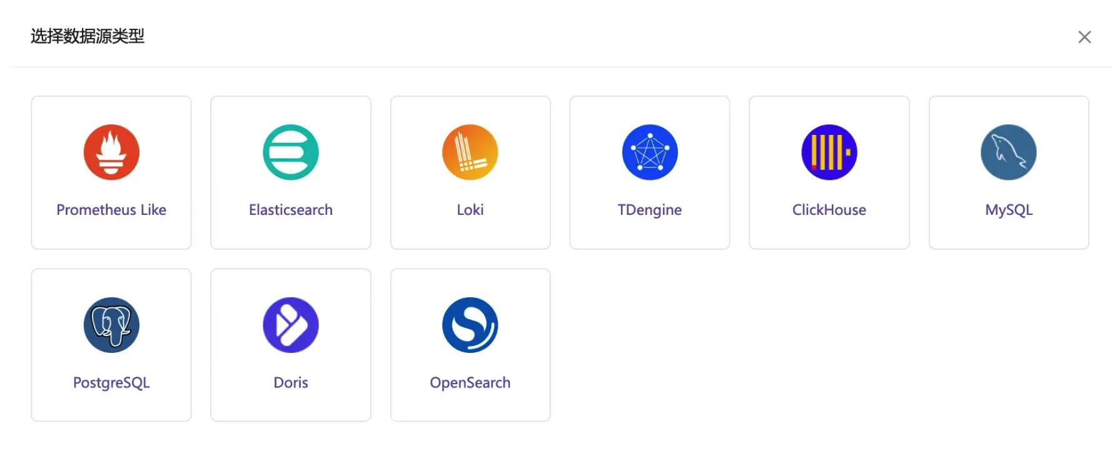Click the PostgreSQL elephant icon
This screenshot has height=451, width=1112.
coord(111,325)
